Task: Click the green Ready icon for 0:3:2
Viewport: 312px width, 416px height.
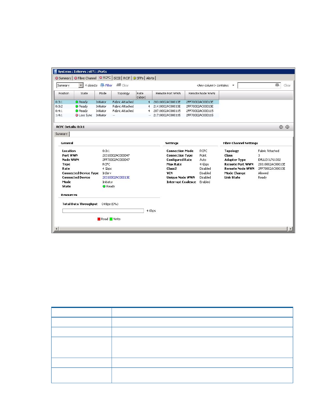Action: click(x=77, y=106)
